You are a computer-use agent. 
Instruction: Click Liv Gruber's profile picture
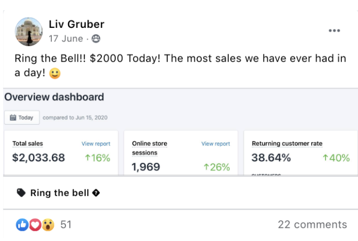pos(28,31)
